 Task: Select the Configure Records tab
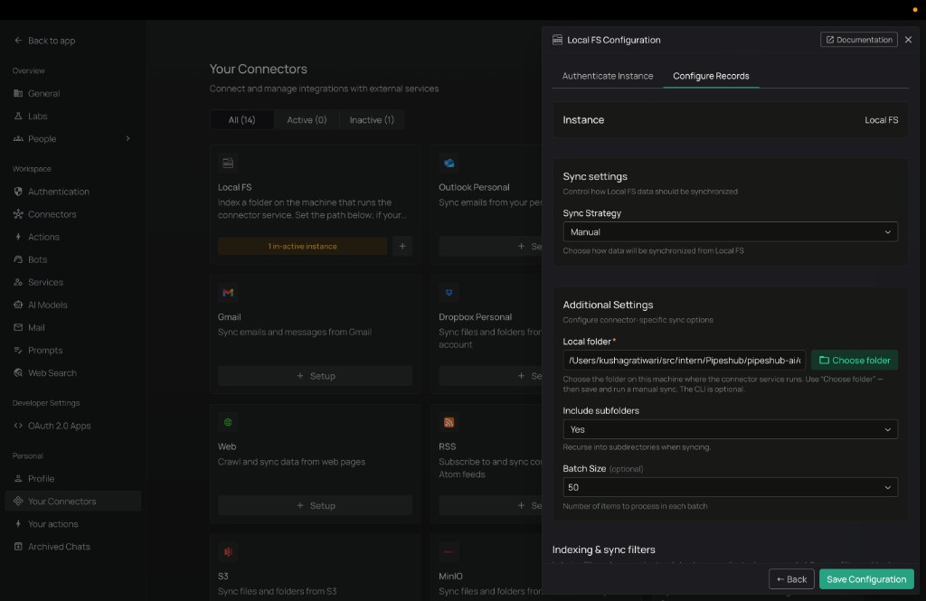pyautogui.click(x=711, y=76)
